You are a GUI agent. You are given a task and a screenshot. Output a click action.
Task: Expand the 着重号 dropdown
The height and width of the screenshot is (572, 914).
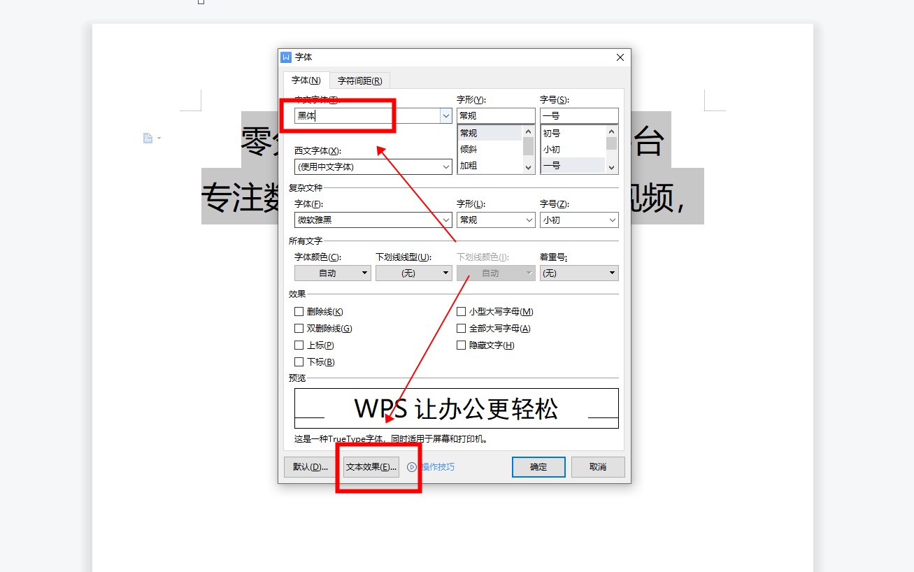point(578,273)
